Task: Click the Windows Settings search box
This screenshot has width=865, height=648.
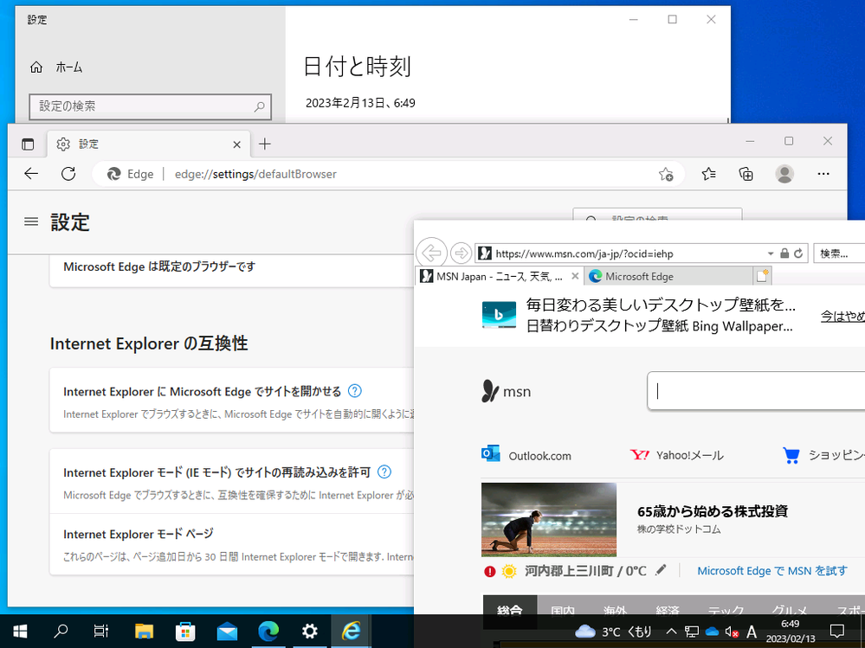Action: point(150,106)
